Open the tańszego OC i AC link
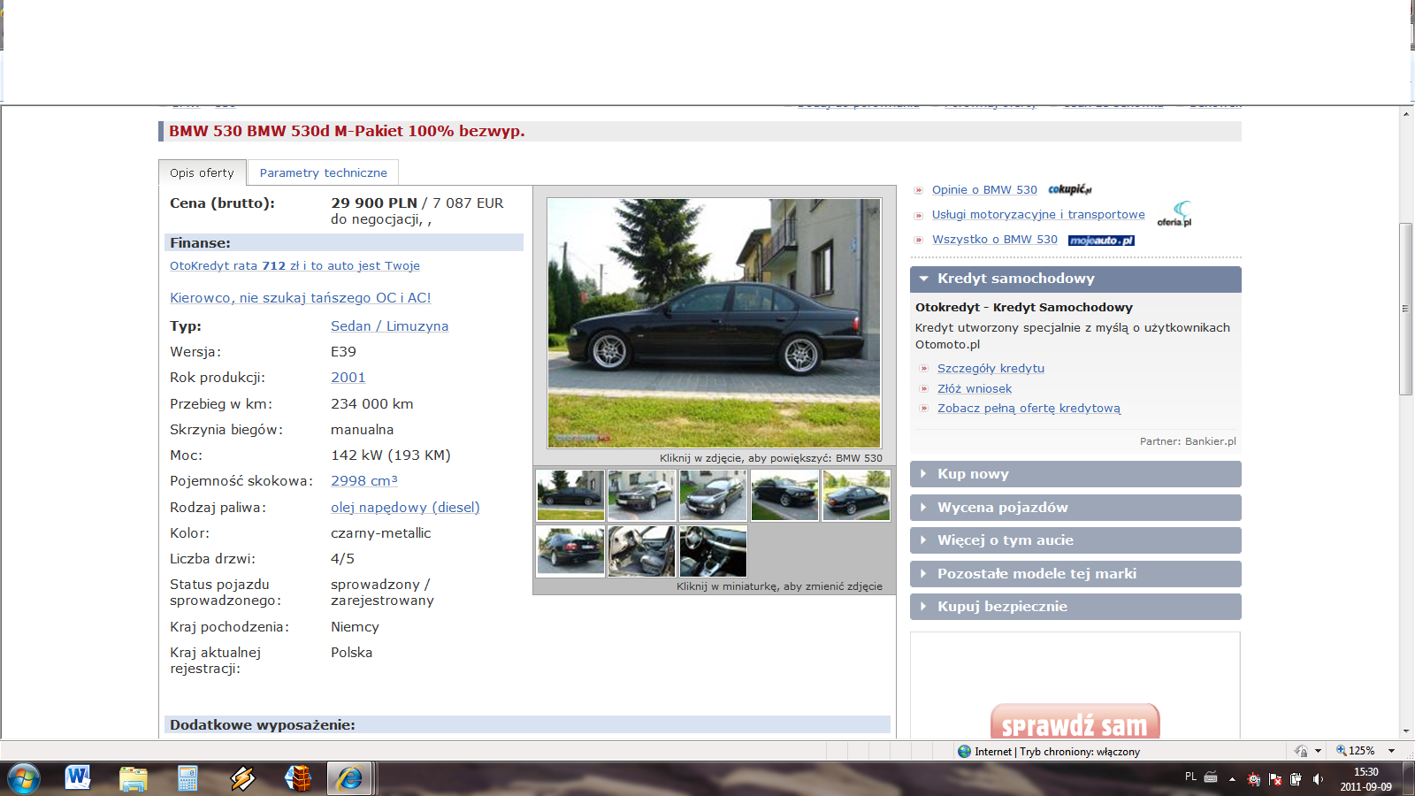1415x796 pixels. 301,298
